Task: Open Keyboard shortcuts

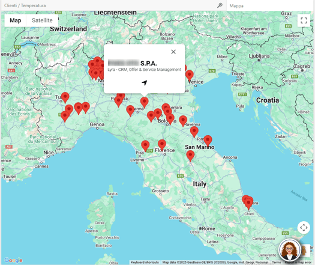Action: tap(145, 263)
